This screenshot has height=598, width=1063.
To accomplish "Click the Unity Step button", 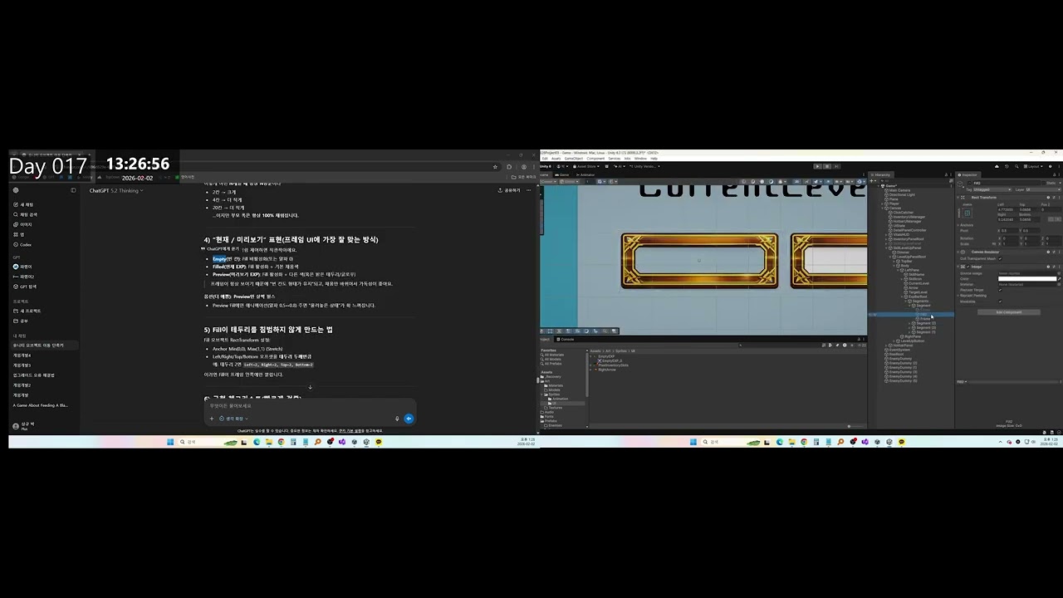I will [x=836, y=166].
